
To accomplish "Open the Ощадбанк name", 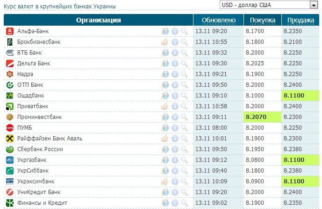I will [x=30, y=96].
